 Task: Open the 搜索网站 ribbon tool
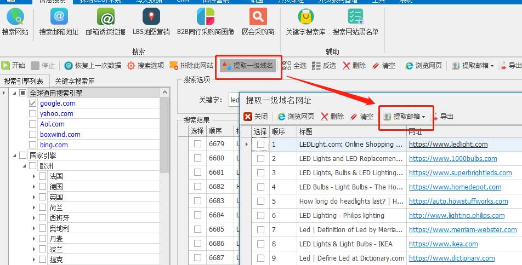click(x=15, y=22)
